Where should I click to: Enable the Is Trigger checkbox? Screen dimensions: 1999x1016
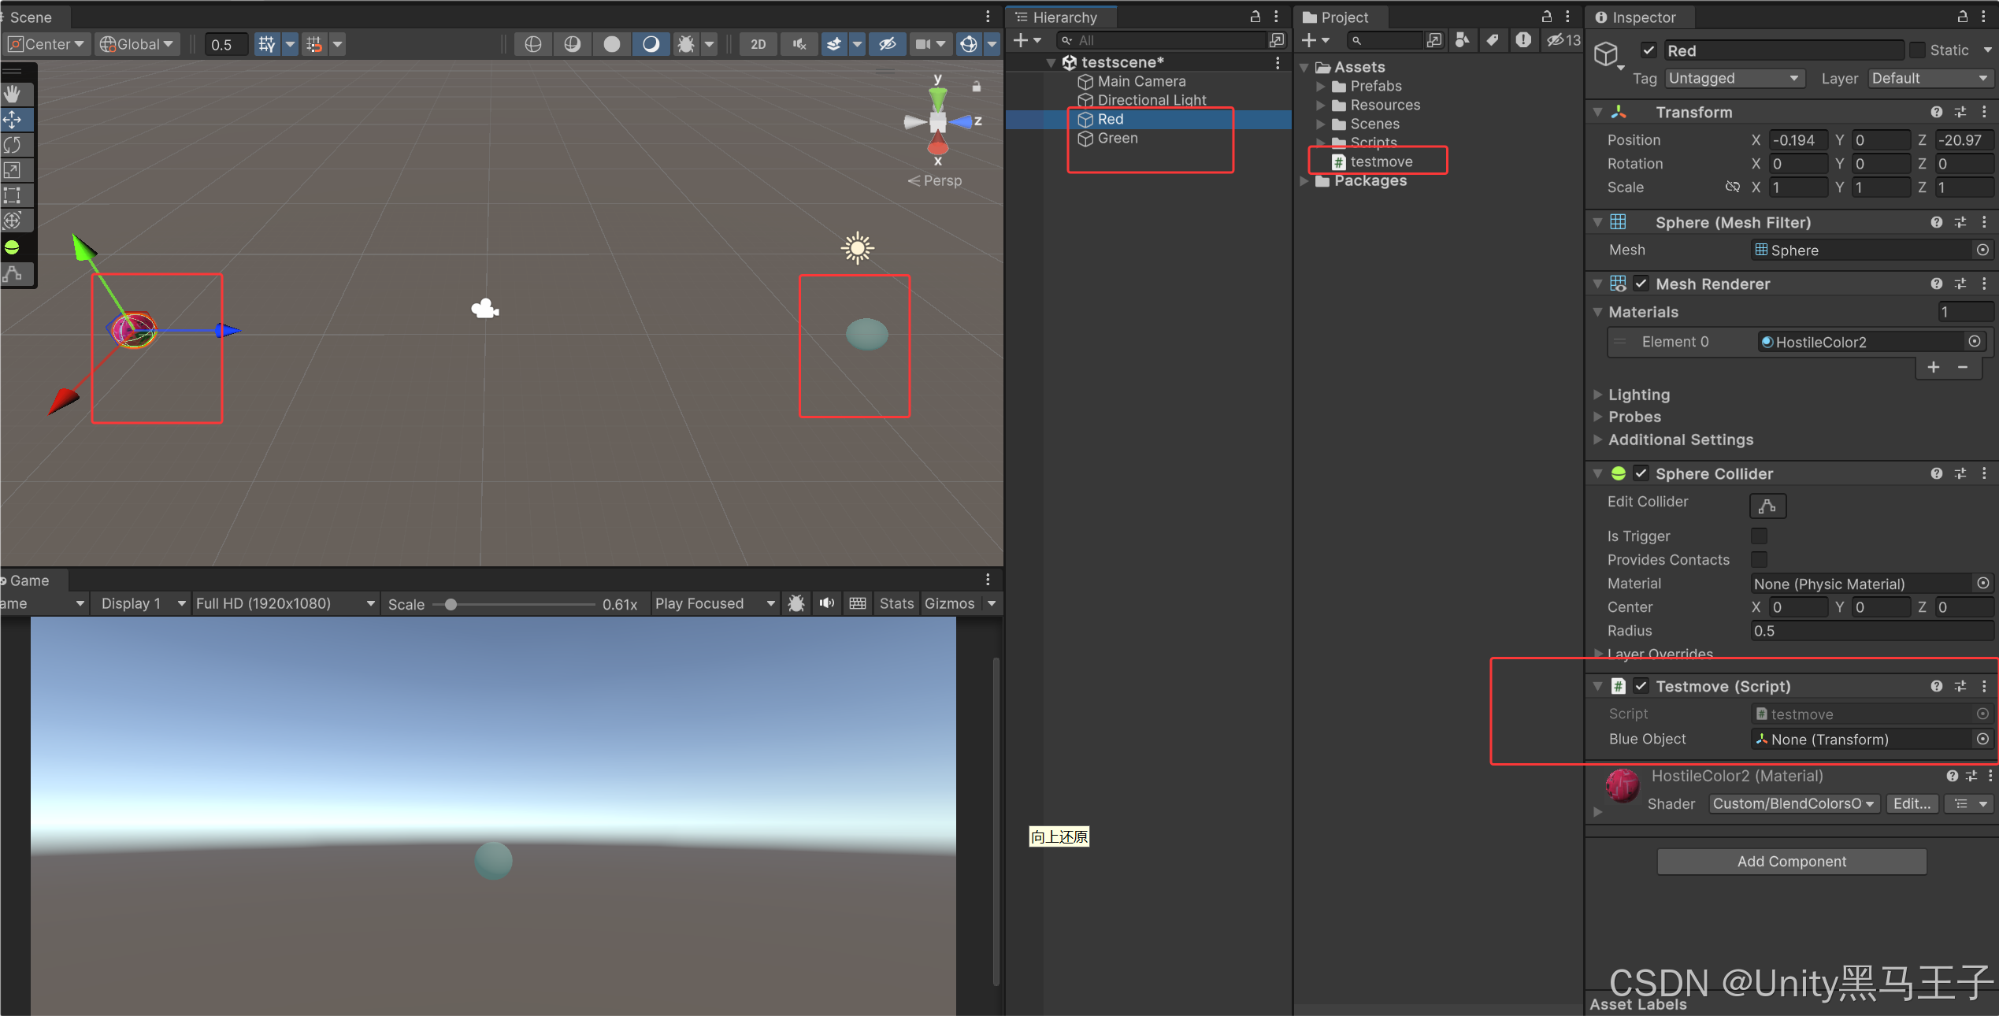tap(1759, 536)
